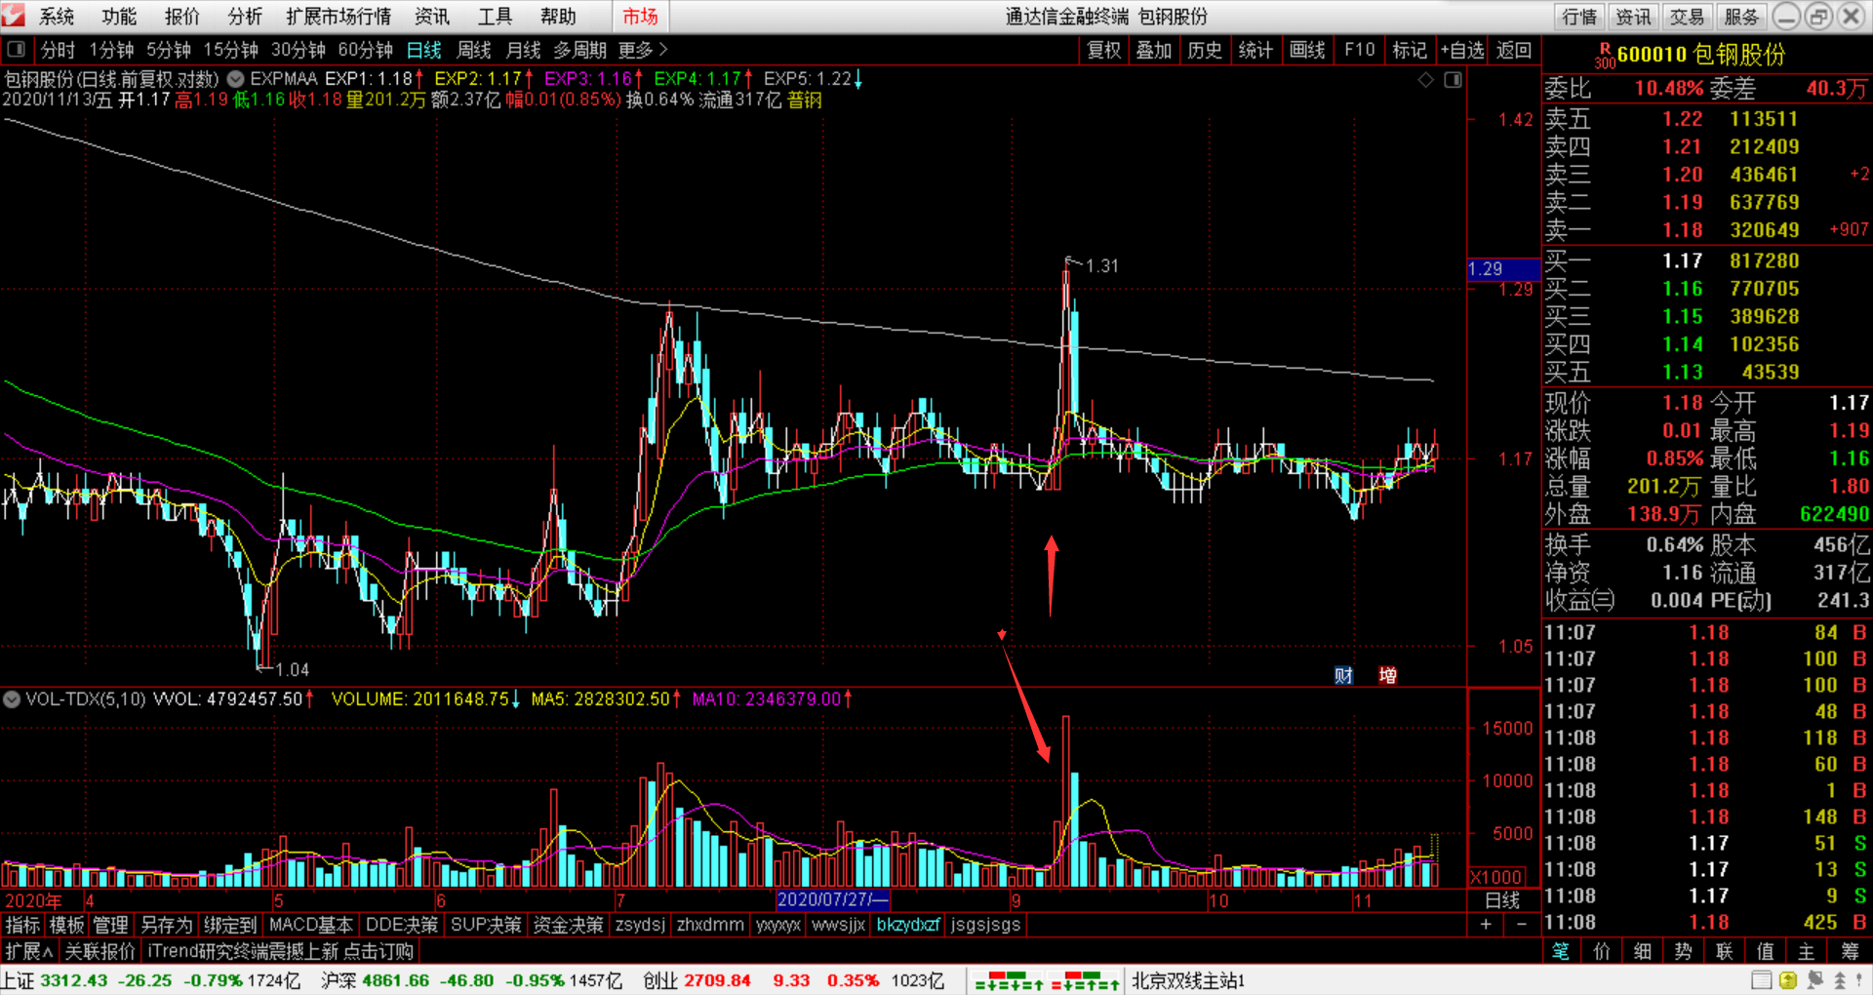Switch to the 周线 weekly period tab

coord(474,50)
